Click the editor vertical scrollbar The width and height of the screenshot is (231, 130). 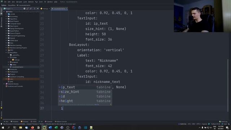228,85
